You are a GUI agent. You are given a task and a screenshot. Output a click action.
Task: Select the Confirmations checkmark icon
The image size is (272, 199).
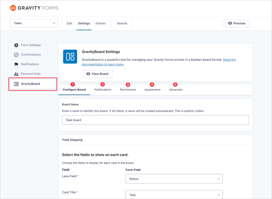pos(16,55)
